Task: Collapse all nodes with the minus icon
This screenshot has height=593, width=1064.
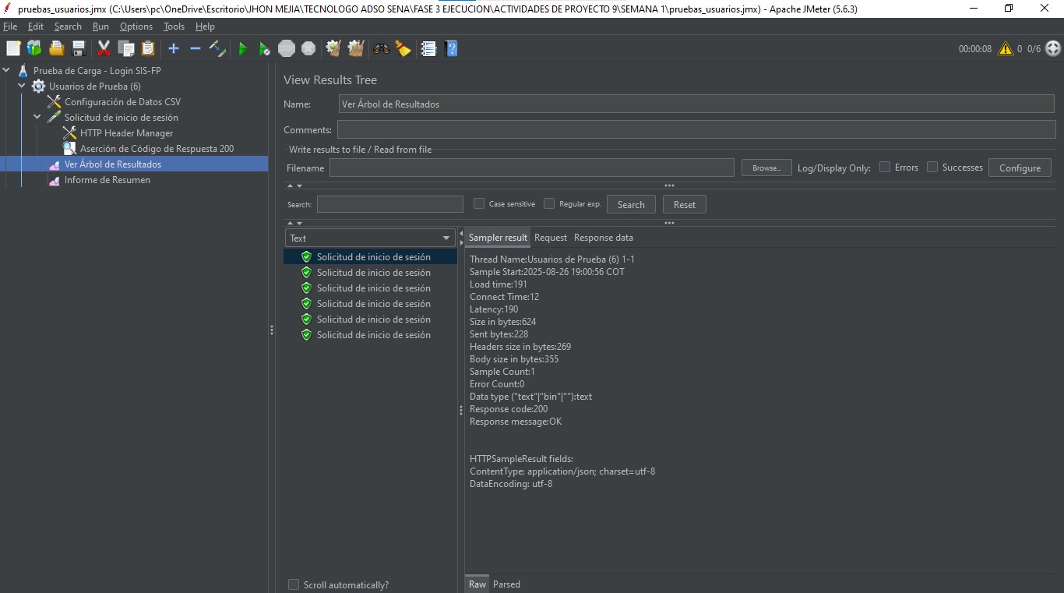Action: pos(196,48)
